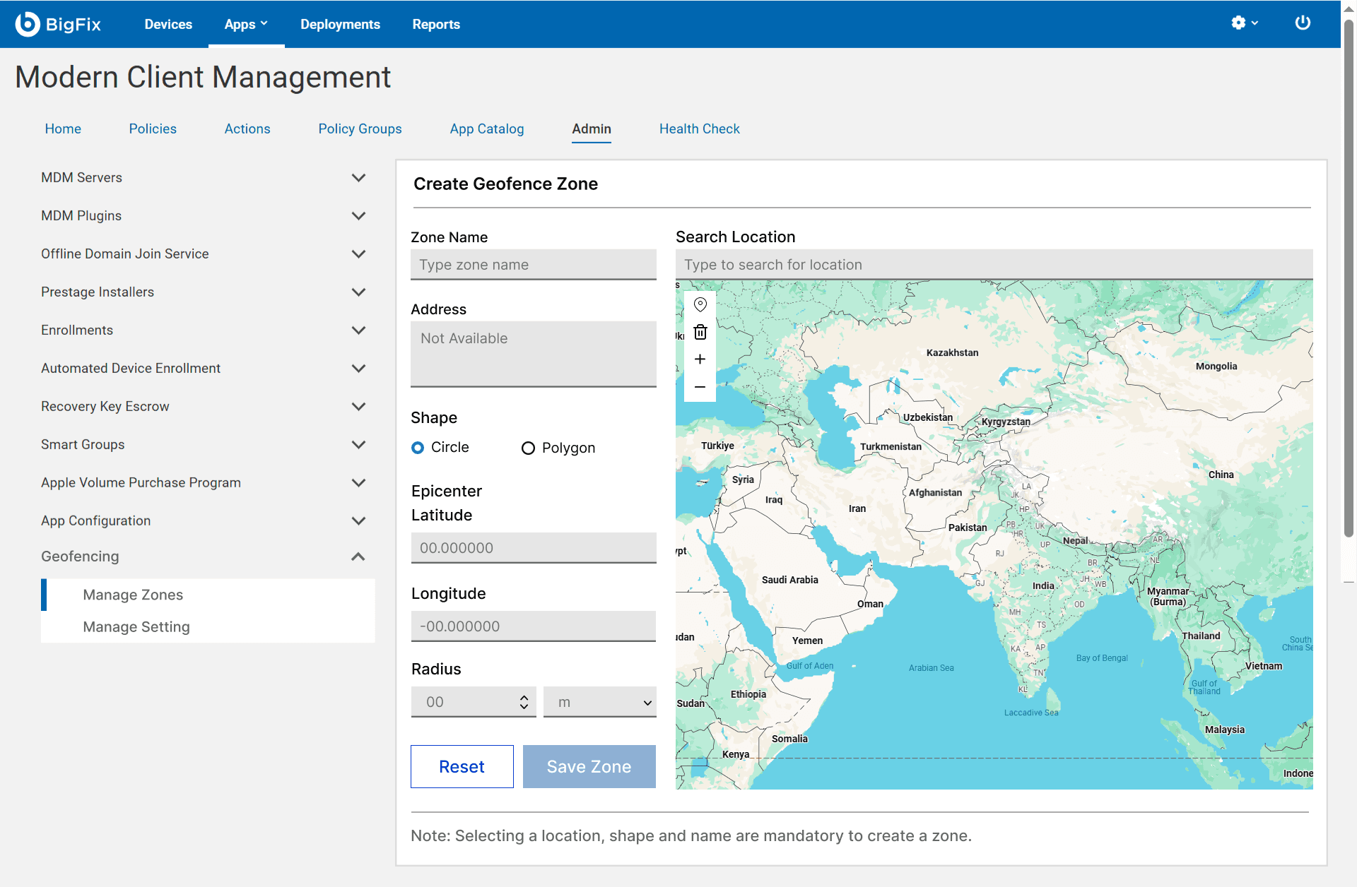The image size is (1357, 887).
Task: Click the Latitude input field
Action: pyautogui.click(x=534, y=548)
